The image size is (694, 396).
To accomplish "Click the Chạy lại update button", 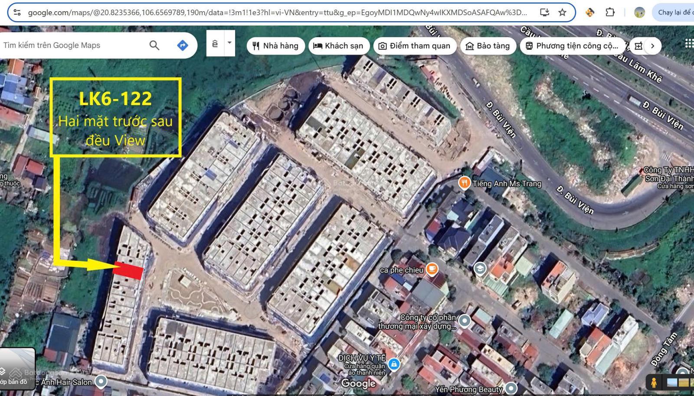I will tap(674, 13).
